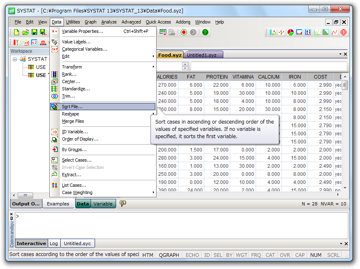Screen dimensions: 360x269
Task: Click the column statistics toolbar icon
Action: [x=16, y=43]
